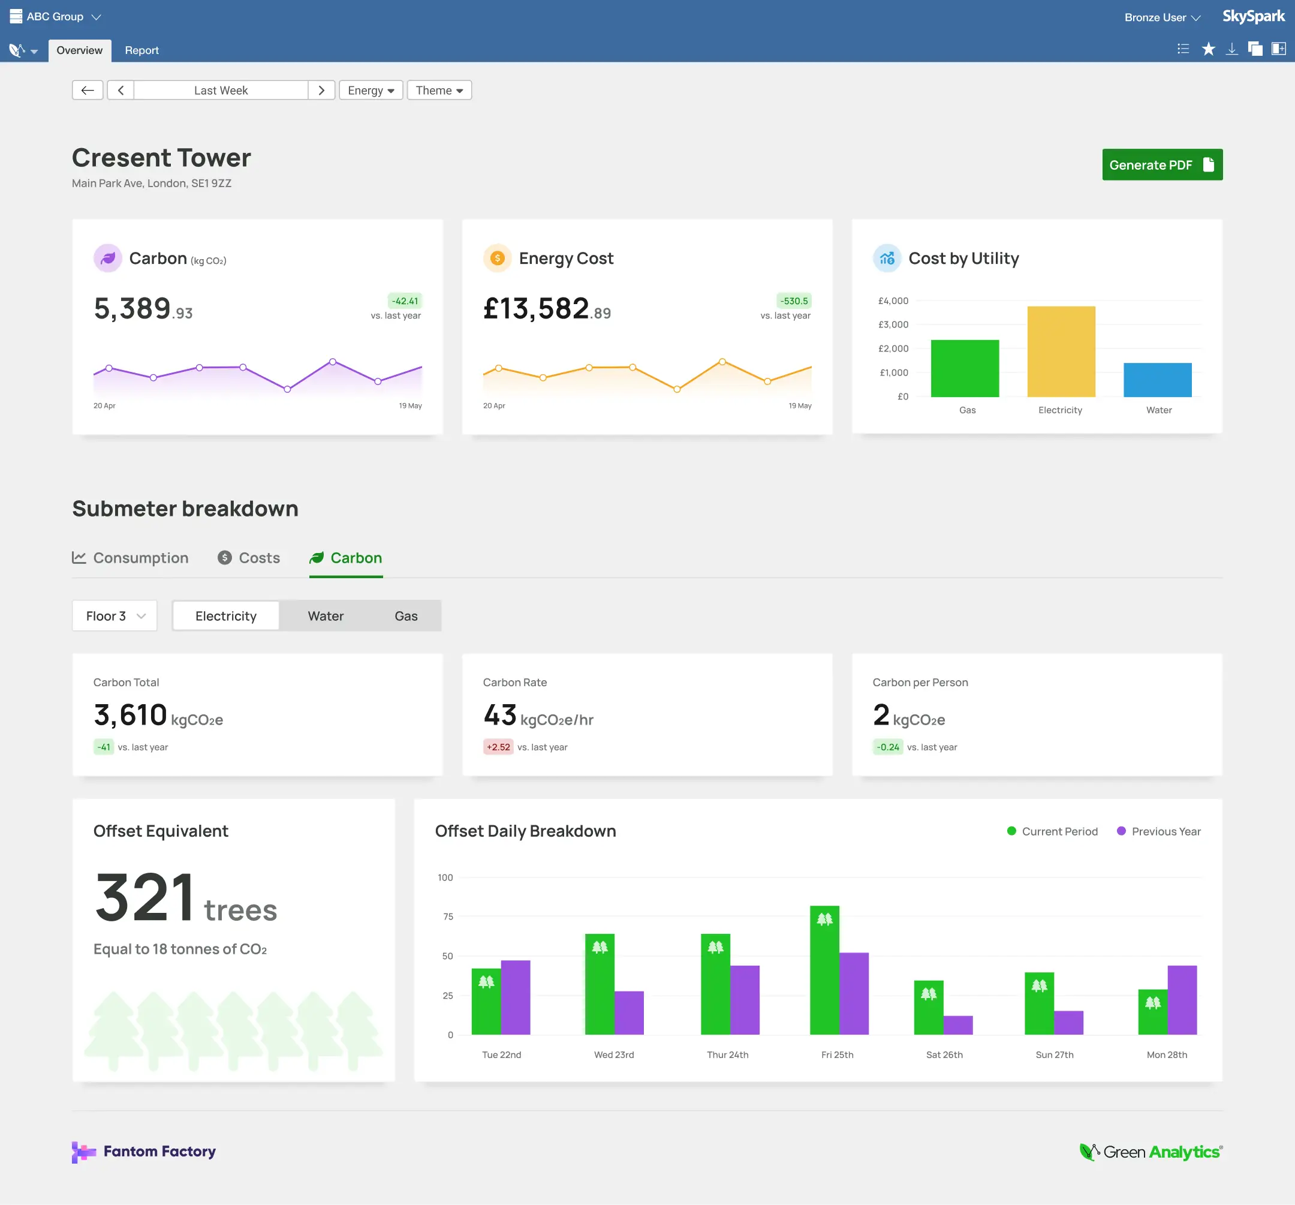The width and height of the screenshot is (1295, 1205).
Task: Click the download icon in the top toolbar
Action: pyautogui.click(x=1233, y=49)
